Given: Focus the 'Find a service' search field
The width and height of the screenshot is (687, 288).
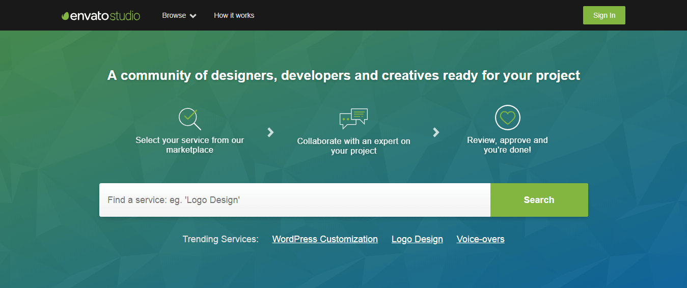Looking at the screenshot, I should pyautogui.click(x=295, y=200).
